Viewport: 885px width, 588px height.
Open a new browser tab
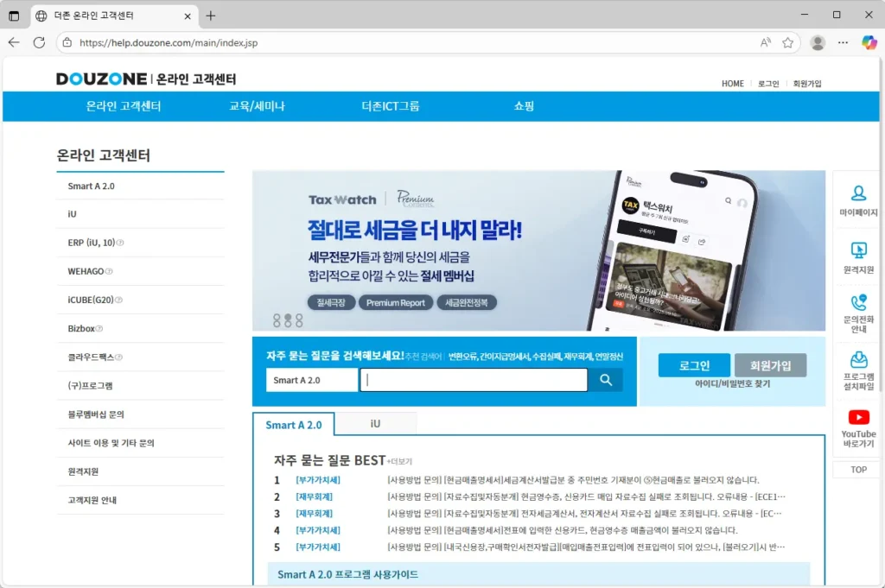tap(211, 16)
